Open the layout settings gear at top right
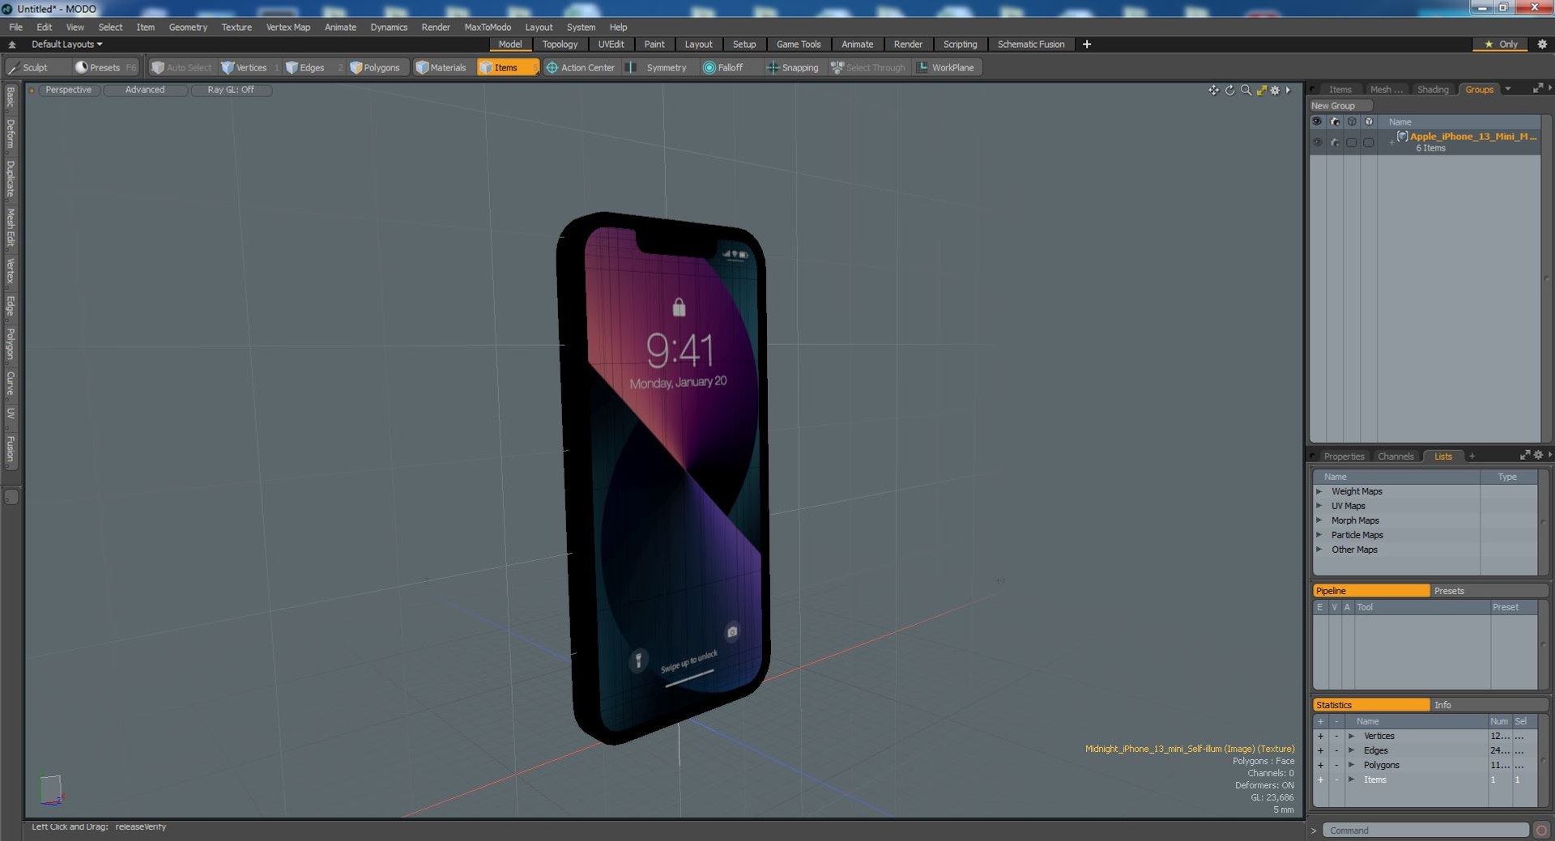Image resolution: width=1555 pixels, height=841 pixels. (x=1542, y=44)
